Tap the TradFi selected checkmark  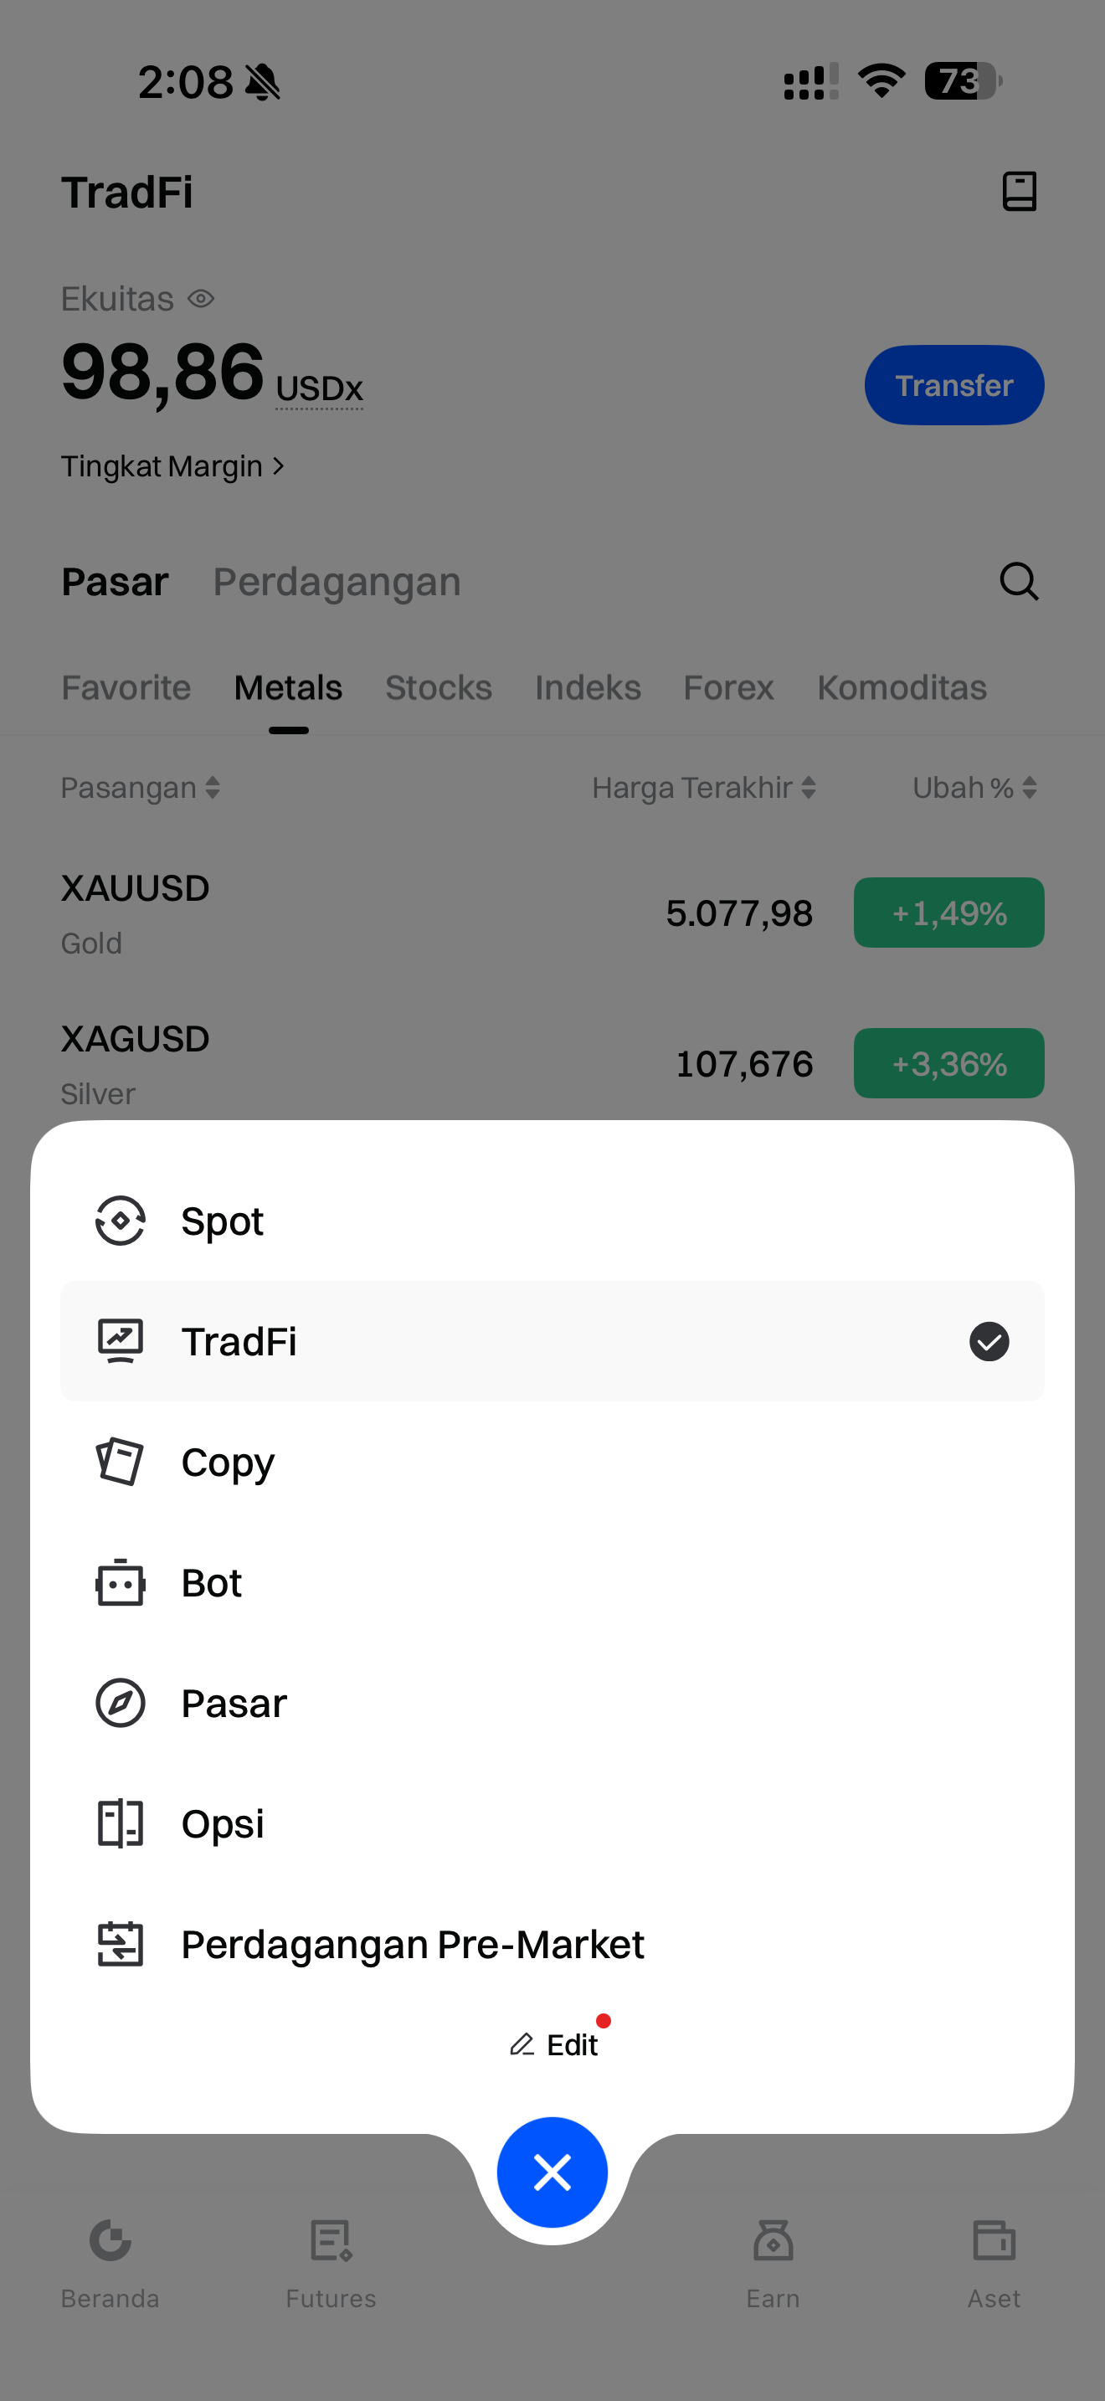[989, 1341]
